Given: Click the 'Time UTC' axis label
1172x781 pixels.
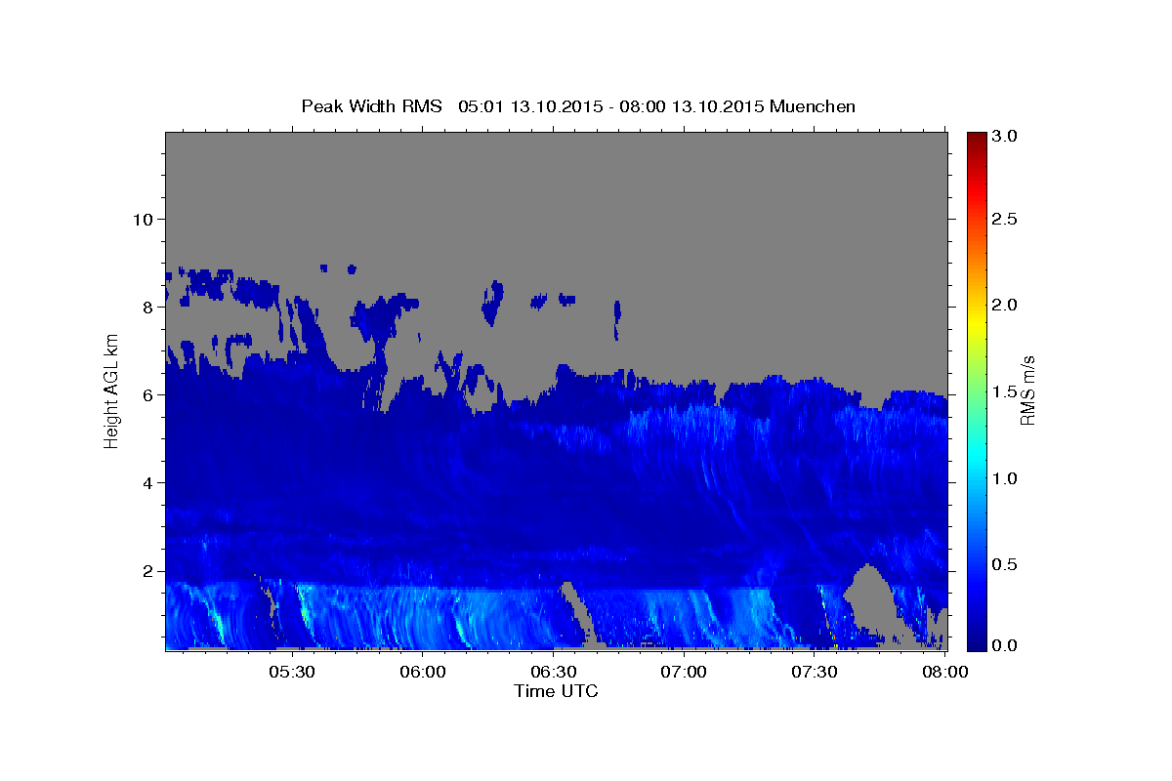Looking at the screenshot, I should tap(556, 691).
